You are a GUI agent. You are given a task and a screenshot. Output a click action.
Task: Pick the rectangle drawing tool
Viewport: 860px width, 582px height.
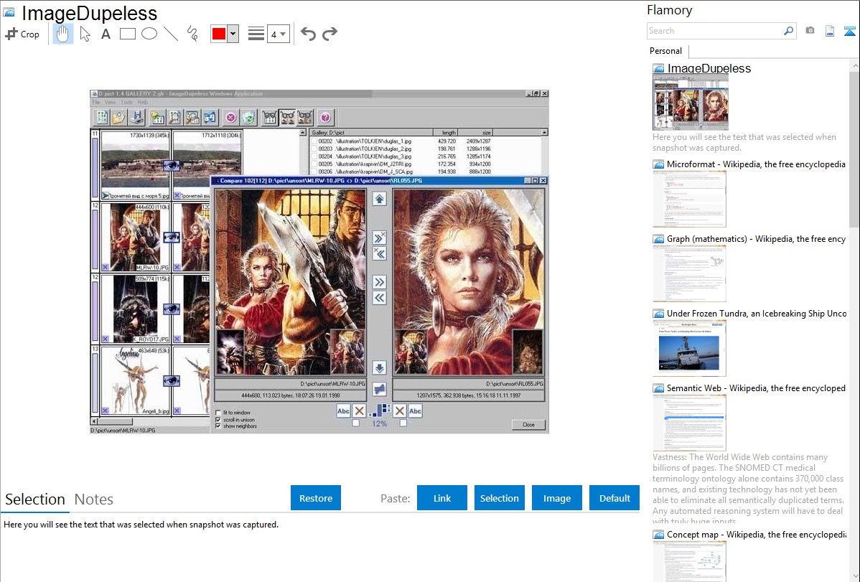pyautogui.click(x=127, y=34)
